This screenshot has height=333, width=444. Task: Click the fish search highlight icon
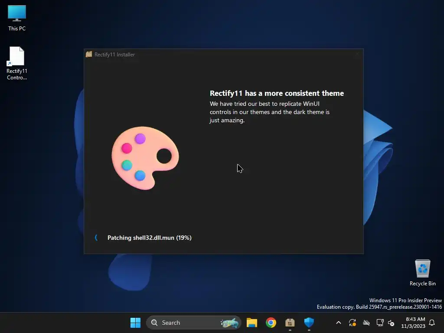[230, 323]
